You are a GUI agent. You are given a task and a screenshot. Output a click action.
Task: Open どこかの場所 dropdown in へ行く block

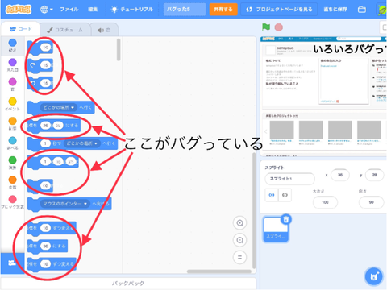tap(59, 107)
